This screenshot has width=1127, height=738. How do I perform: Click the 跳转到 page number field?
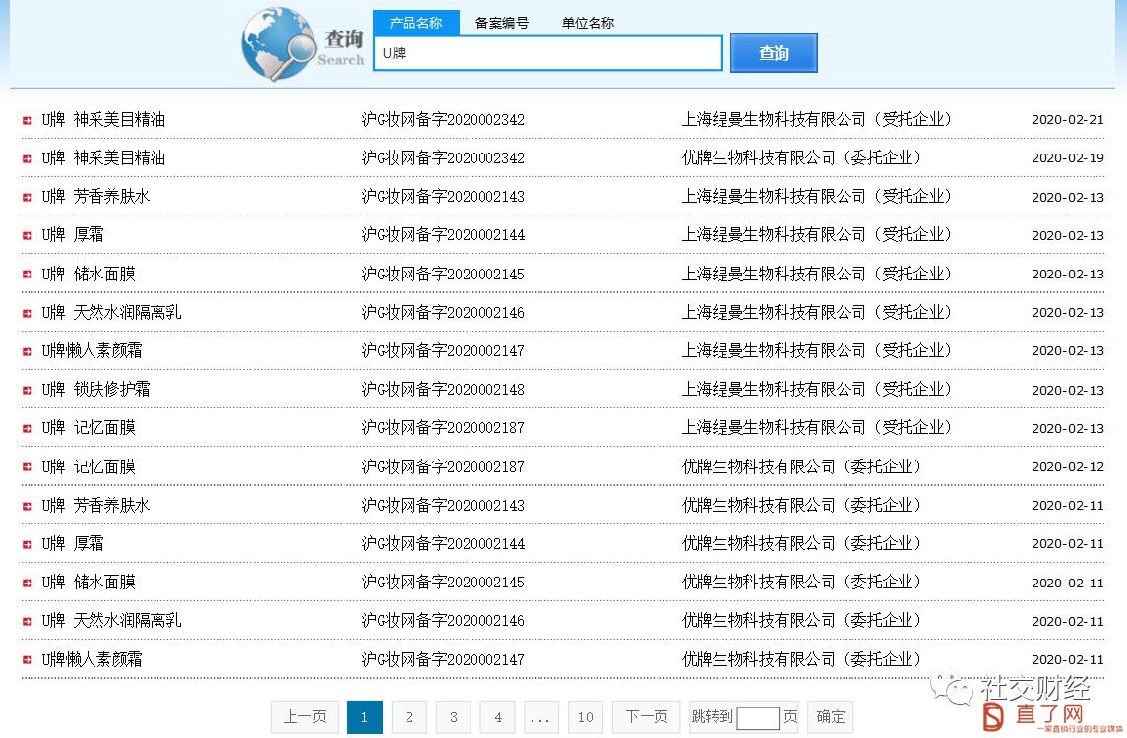(758, 718)
